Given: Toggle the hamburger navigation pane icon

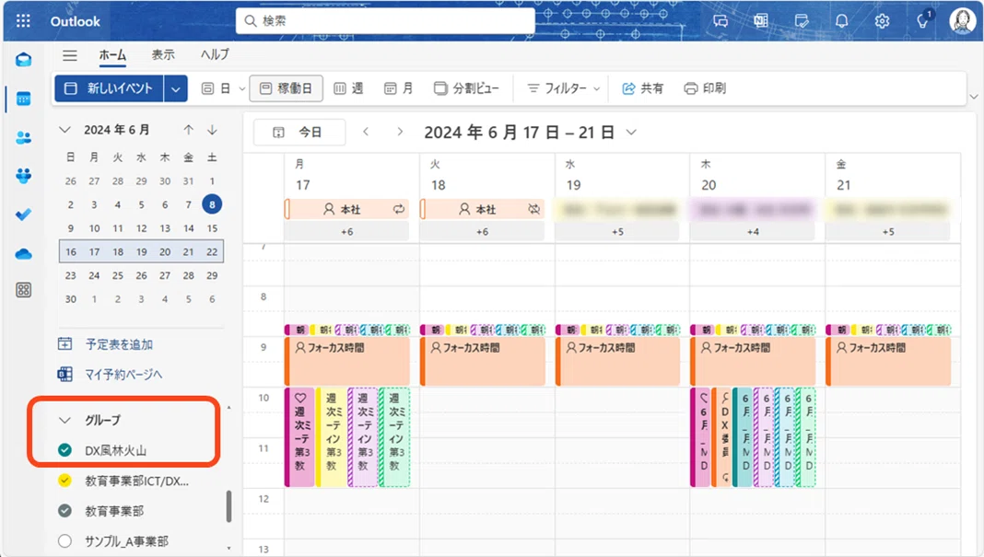Looking at the screenshot, I should (x=70, y=55).
